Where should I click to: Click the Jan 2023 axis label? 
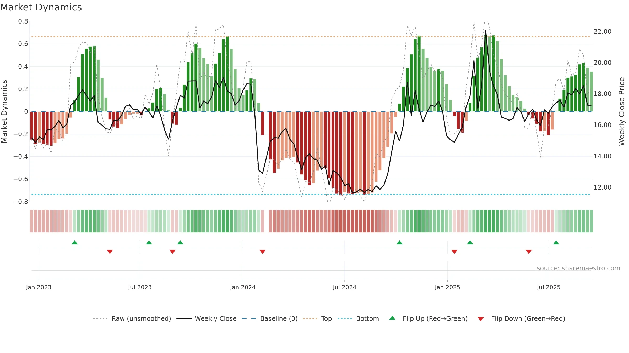(39, 287)
